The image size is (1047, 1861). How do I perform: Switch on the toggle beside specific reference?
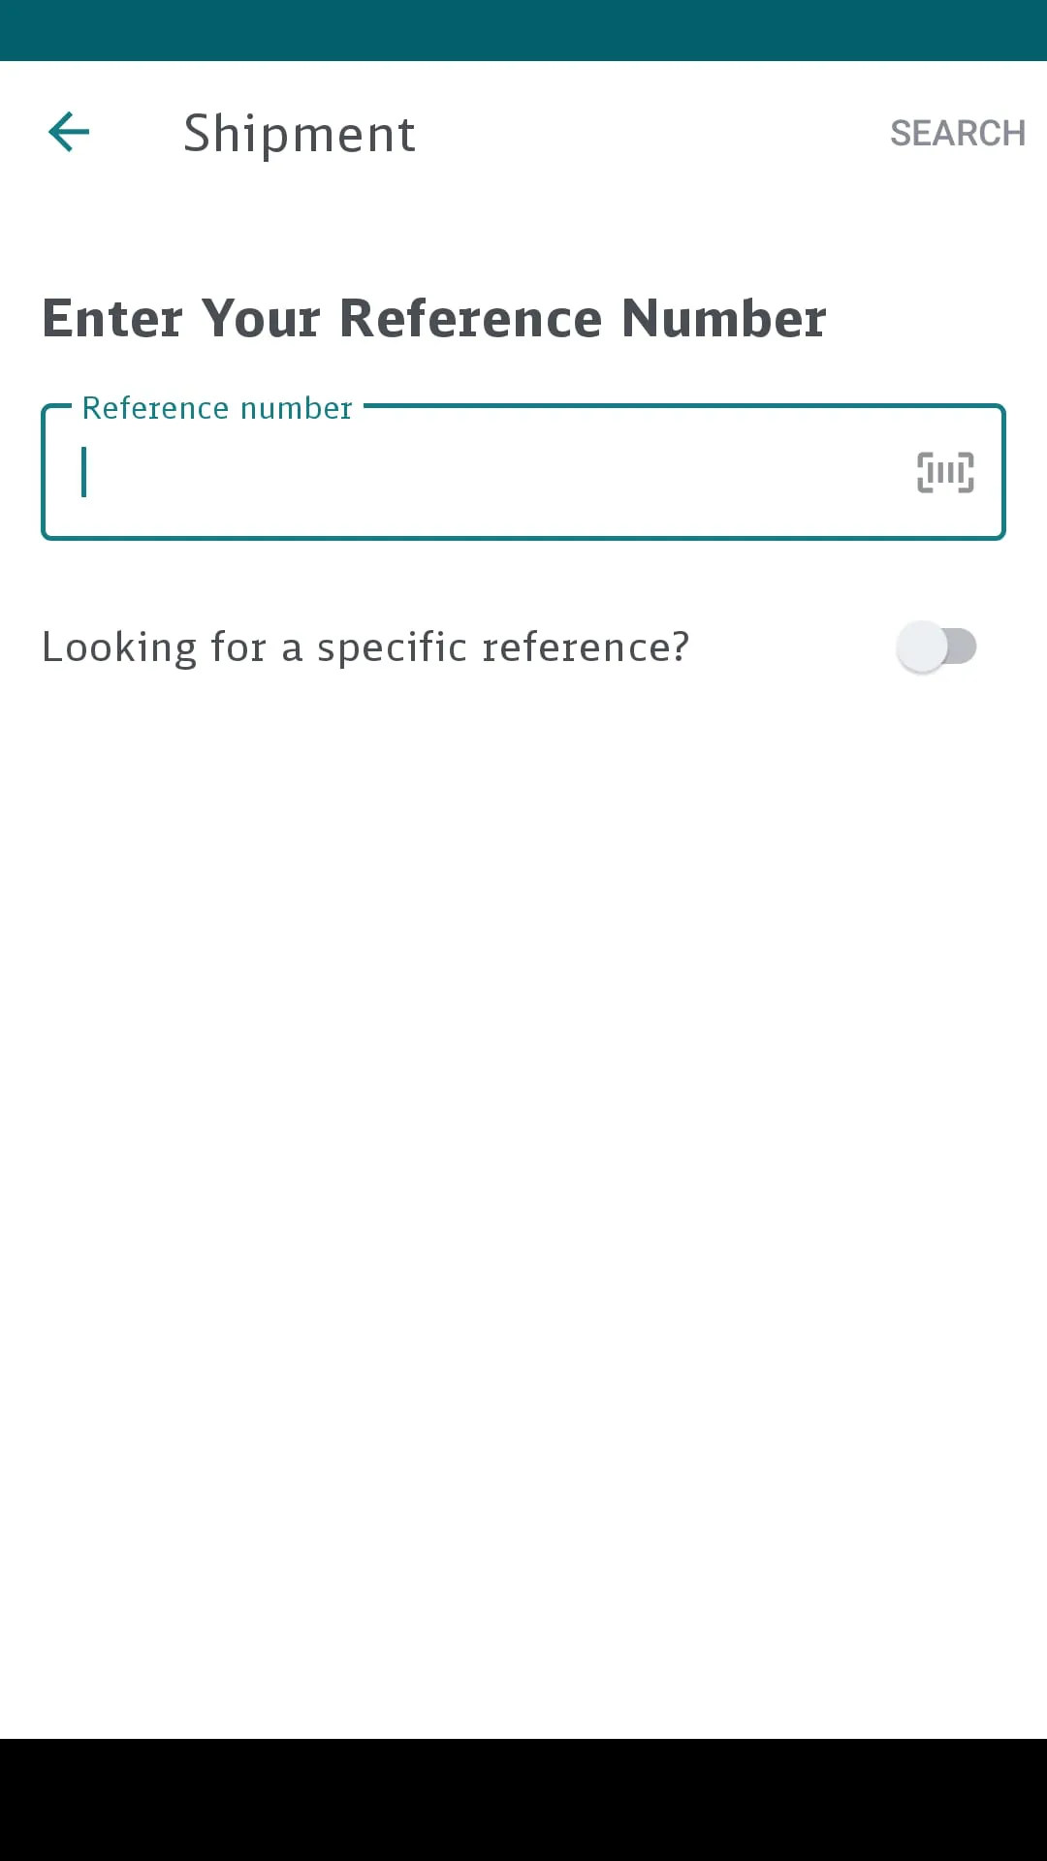pos(936,647)
